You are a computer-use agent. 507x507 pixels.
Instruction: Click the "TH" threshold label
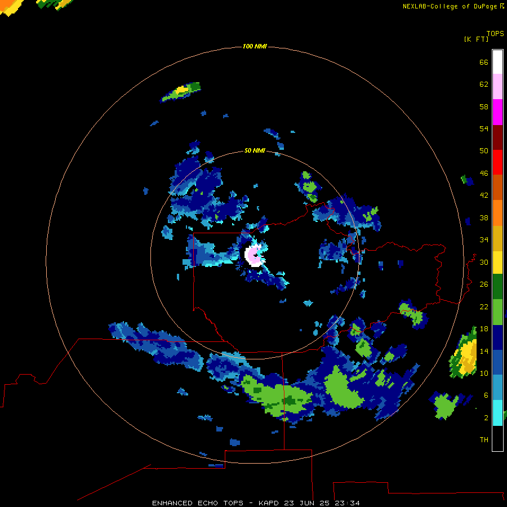[484, 440]
